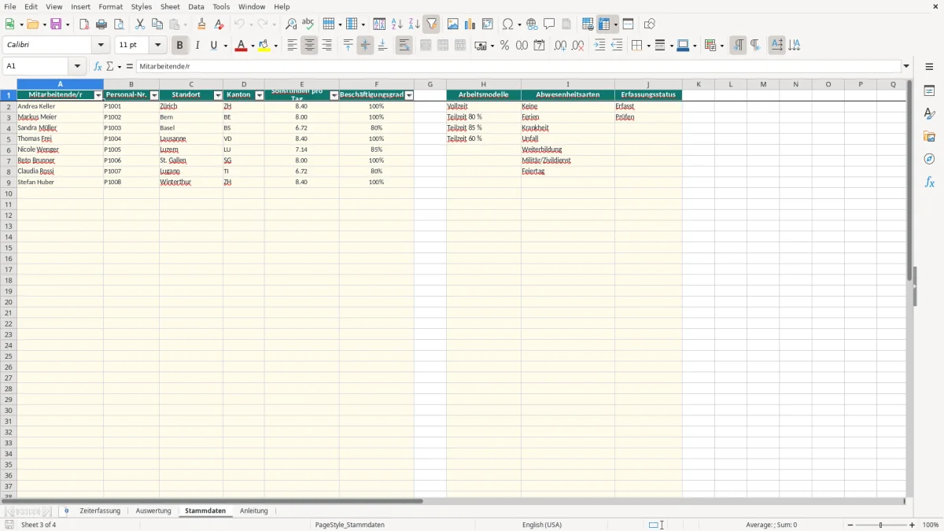Expand the formula bar arrow
Image resolution: width=944 pixels, height=531 pixels.
pyautogui.click(x=907, y=67)
